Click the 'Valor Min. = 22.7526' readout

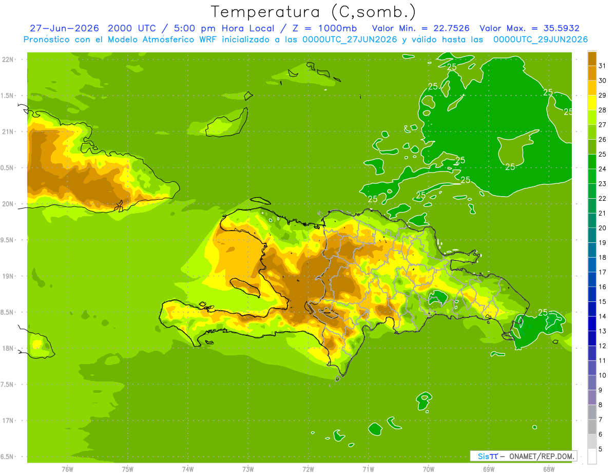pyautogui.click(x=421, y=28)
